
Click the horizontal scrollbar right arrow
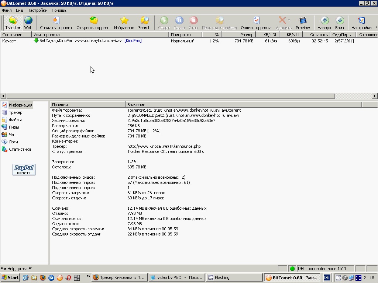point(374,96)
